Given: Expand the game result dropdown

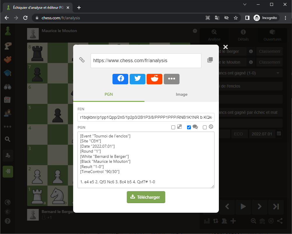Looking at the screenshot, I should [x=277, y=73].
